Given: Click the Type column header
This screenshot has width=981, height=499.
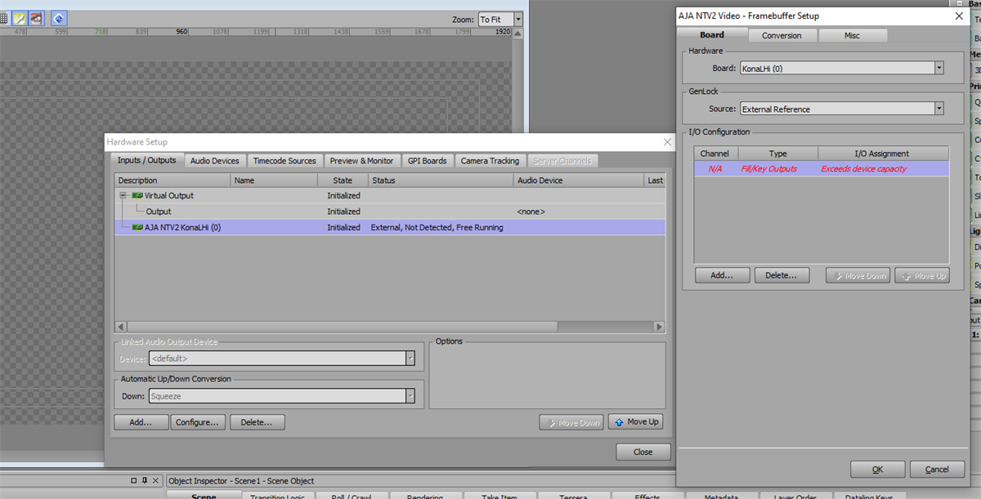Looking at the screenshot, I should click(x=778, y=154).
